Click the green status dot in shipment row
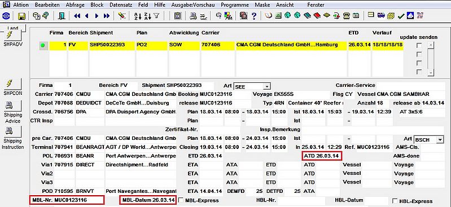 [x=43, y=46]
